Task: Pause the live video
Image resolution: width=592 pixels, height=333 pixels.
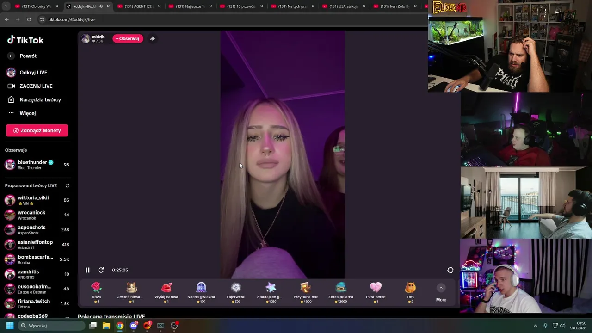Action: coord(87,270)
